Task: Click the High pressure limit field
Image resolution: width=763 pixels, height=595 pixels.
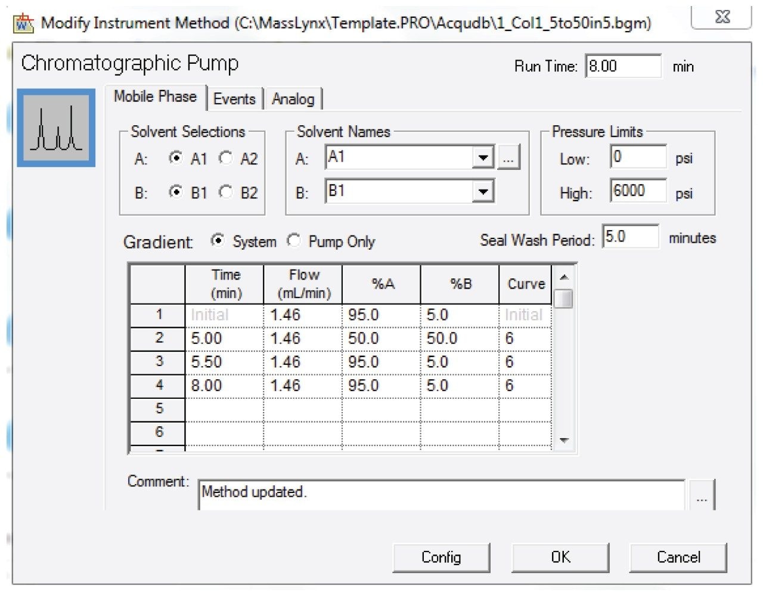Action: 638,191
